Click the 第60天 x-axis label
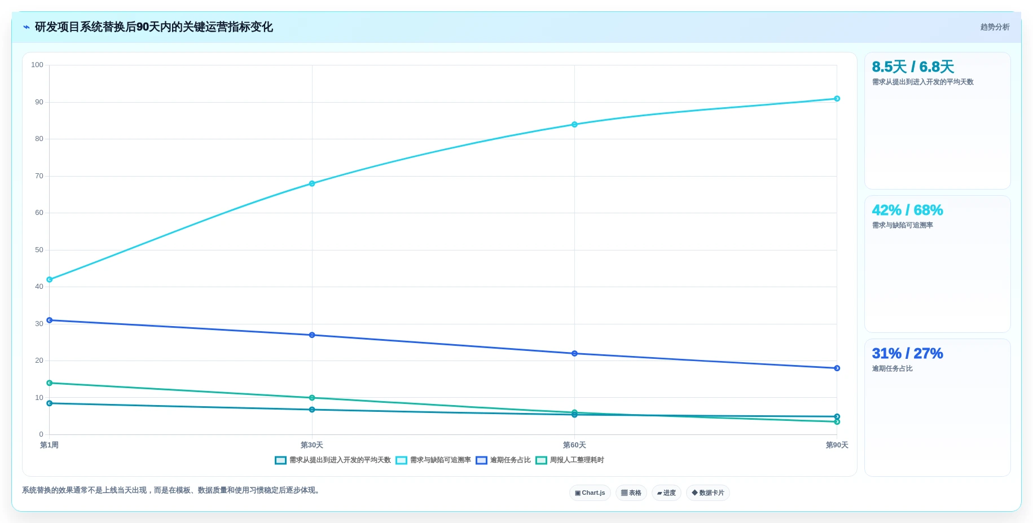This screenshot has height=523, width=1033. point(574,445)
